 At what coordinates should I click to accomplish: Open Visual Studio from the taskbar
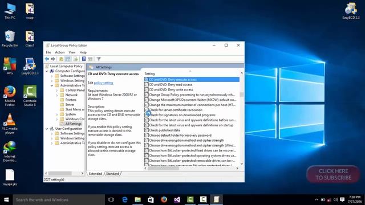pyautogui.click(x=177, y=200)
